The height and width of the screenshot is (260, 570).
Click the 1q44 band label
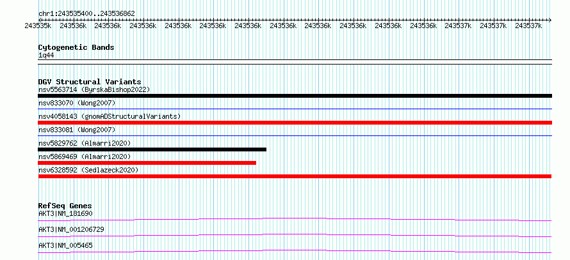tap(46, 56)
